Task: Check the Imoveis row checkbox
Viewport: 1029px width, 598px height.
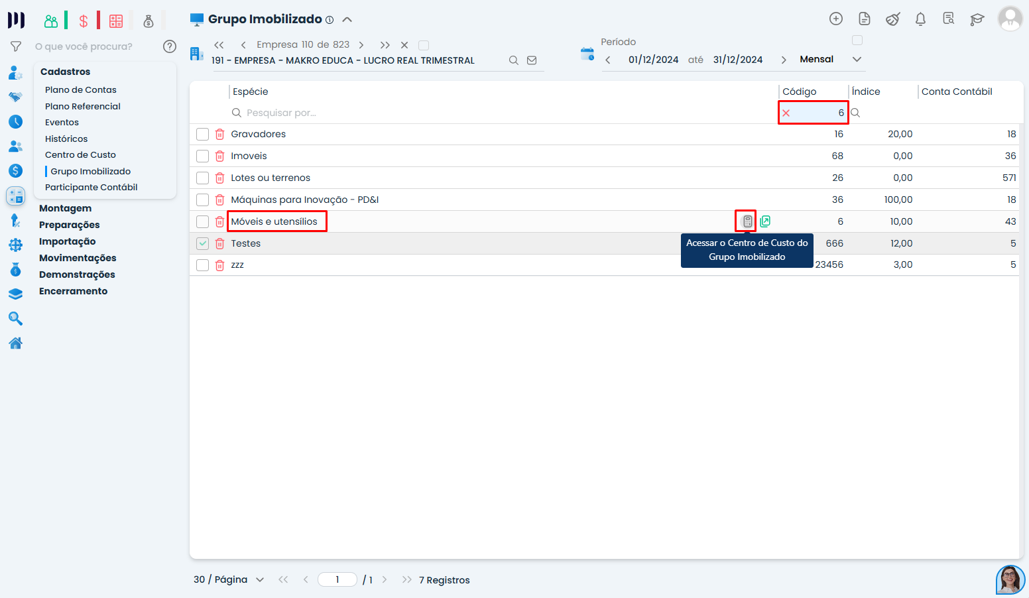Action: pyautogui.click(x=203, y=156)
